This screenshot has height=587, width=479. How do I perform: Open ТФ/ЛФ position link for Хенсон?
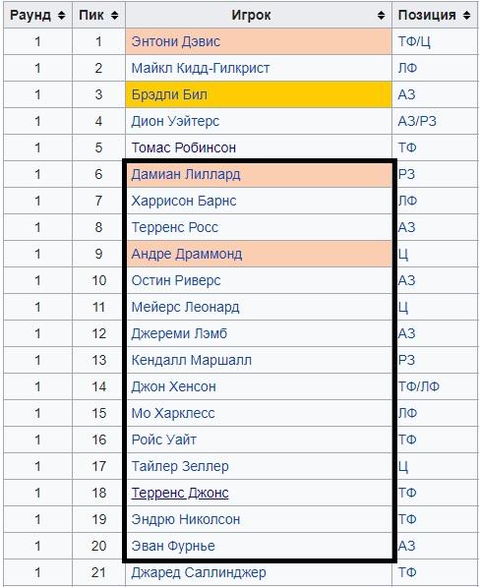[419, 386]
